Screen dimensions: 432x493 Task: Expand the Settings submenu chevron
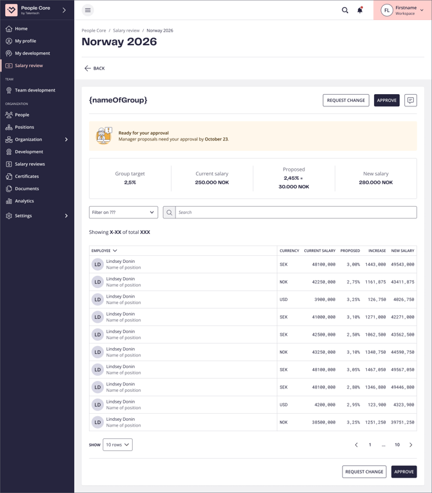[66, 216]
